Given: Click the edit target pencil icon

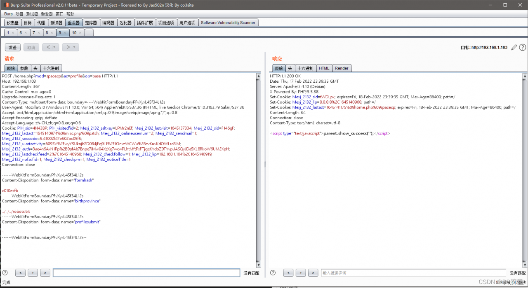Looking at the screenshot, I should point(514,47).
